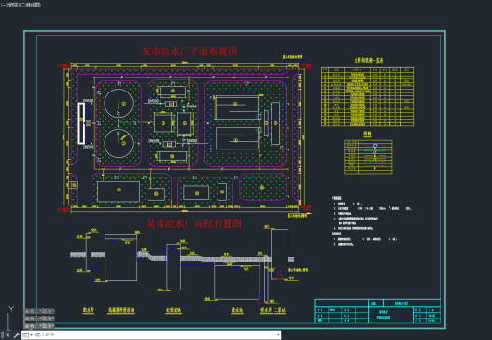Viewport: 492px width, 340px height.
Task: Open the 二维线框 visual style menu
Action: (31, 5)
